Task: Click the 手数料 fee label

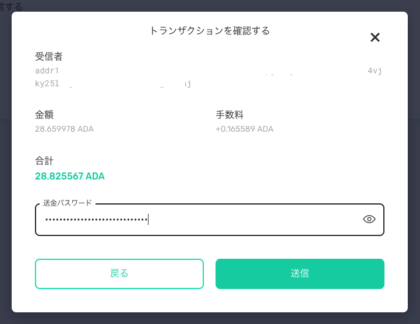Action: coord(230,115)
